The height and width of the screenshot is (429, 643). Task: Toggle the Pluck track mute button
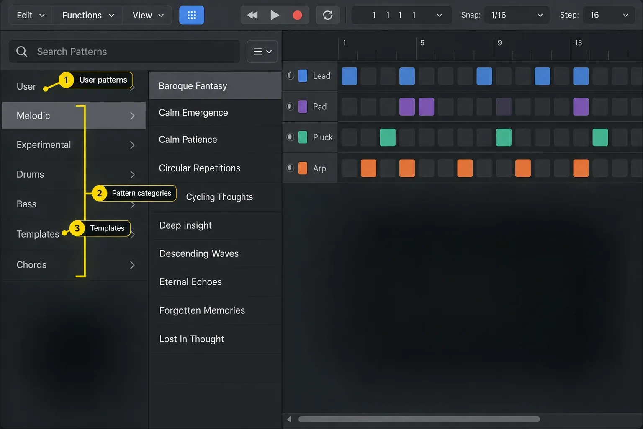(290, 137)
